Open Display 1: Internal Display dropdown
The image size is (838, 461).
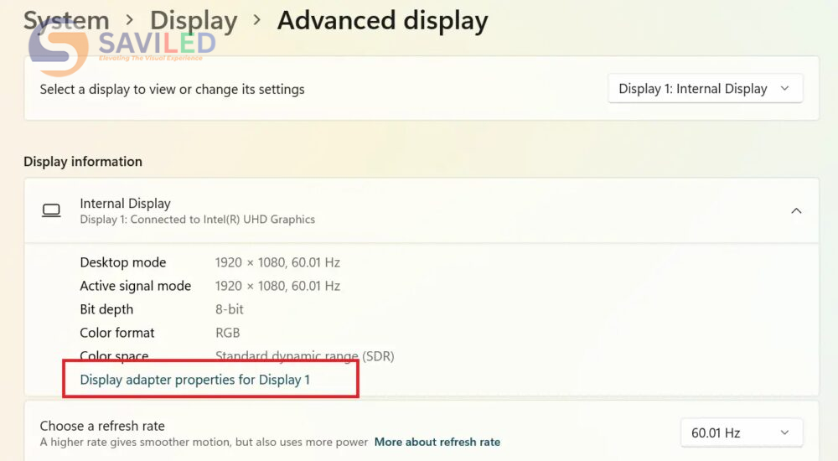(705, 88)
